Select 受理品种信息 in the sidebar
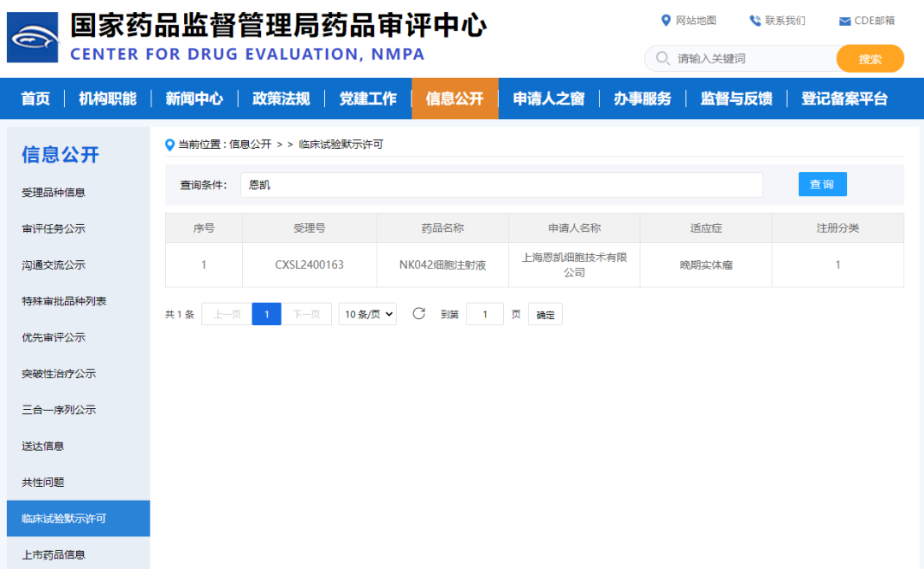Screen dimensions: 924x569 [x=53, y=193]
